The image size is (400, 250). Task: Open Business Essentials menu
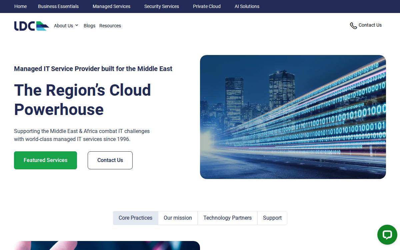tap(58, 6)
